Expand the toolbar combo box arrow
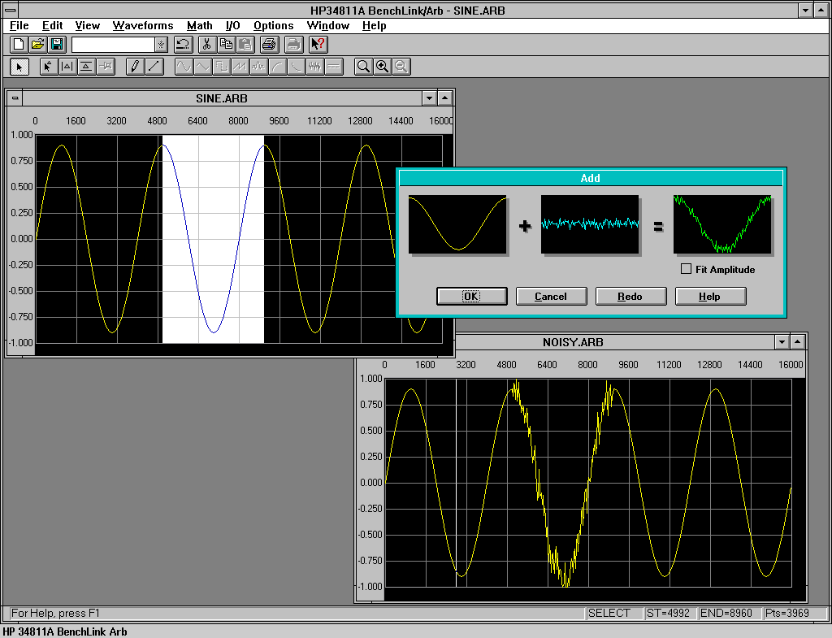832x638 pixels. pyautogui.click(x=162, y=46)
